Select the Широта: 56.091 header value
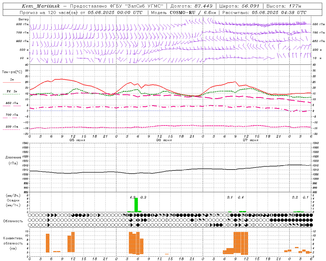Image resolution: width=326 pixels, height=261 pixels. (239, 6)
